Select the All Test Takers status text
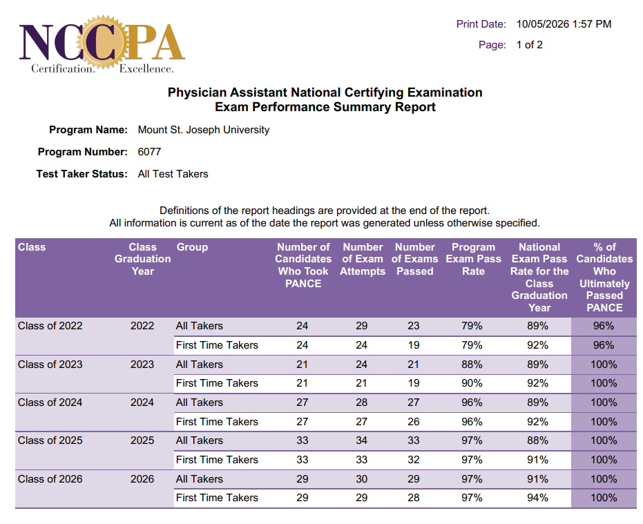643x524 pixels. [x=173, y=174]
